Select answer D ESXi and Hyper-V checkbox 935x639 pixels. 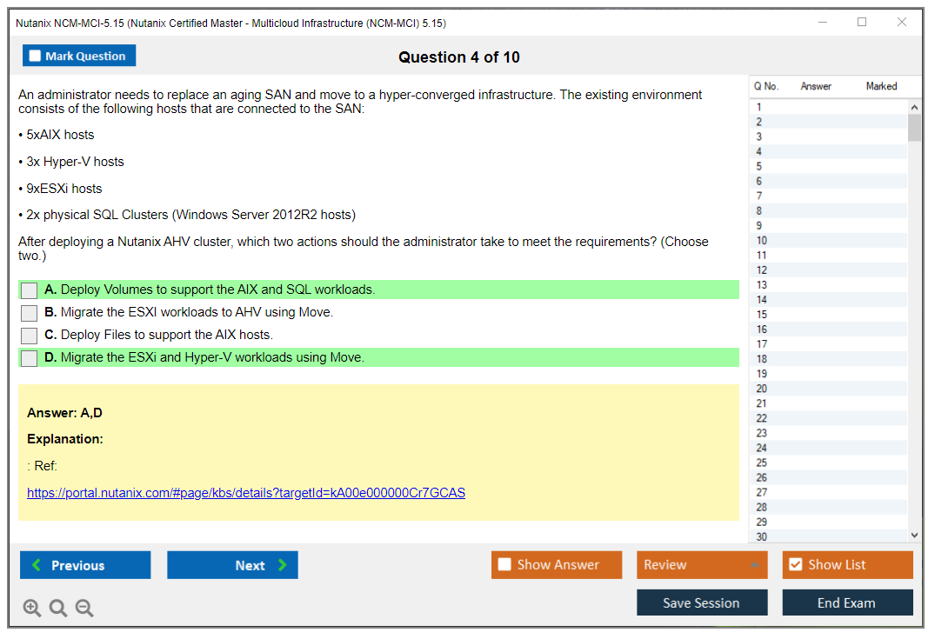click(x=29, y=358)
